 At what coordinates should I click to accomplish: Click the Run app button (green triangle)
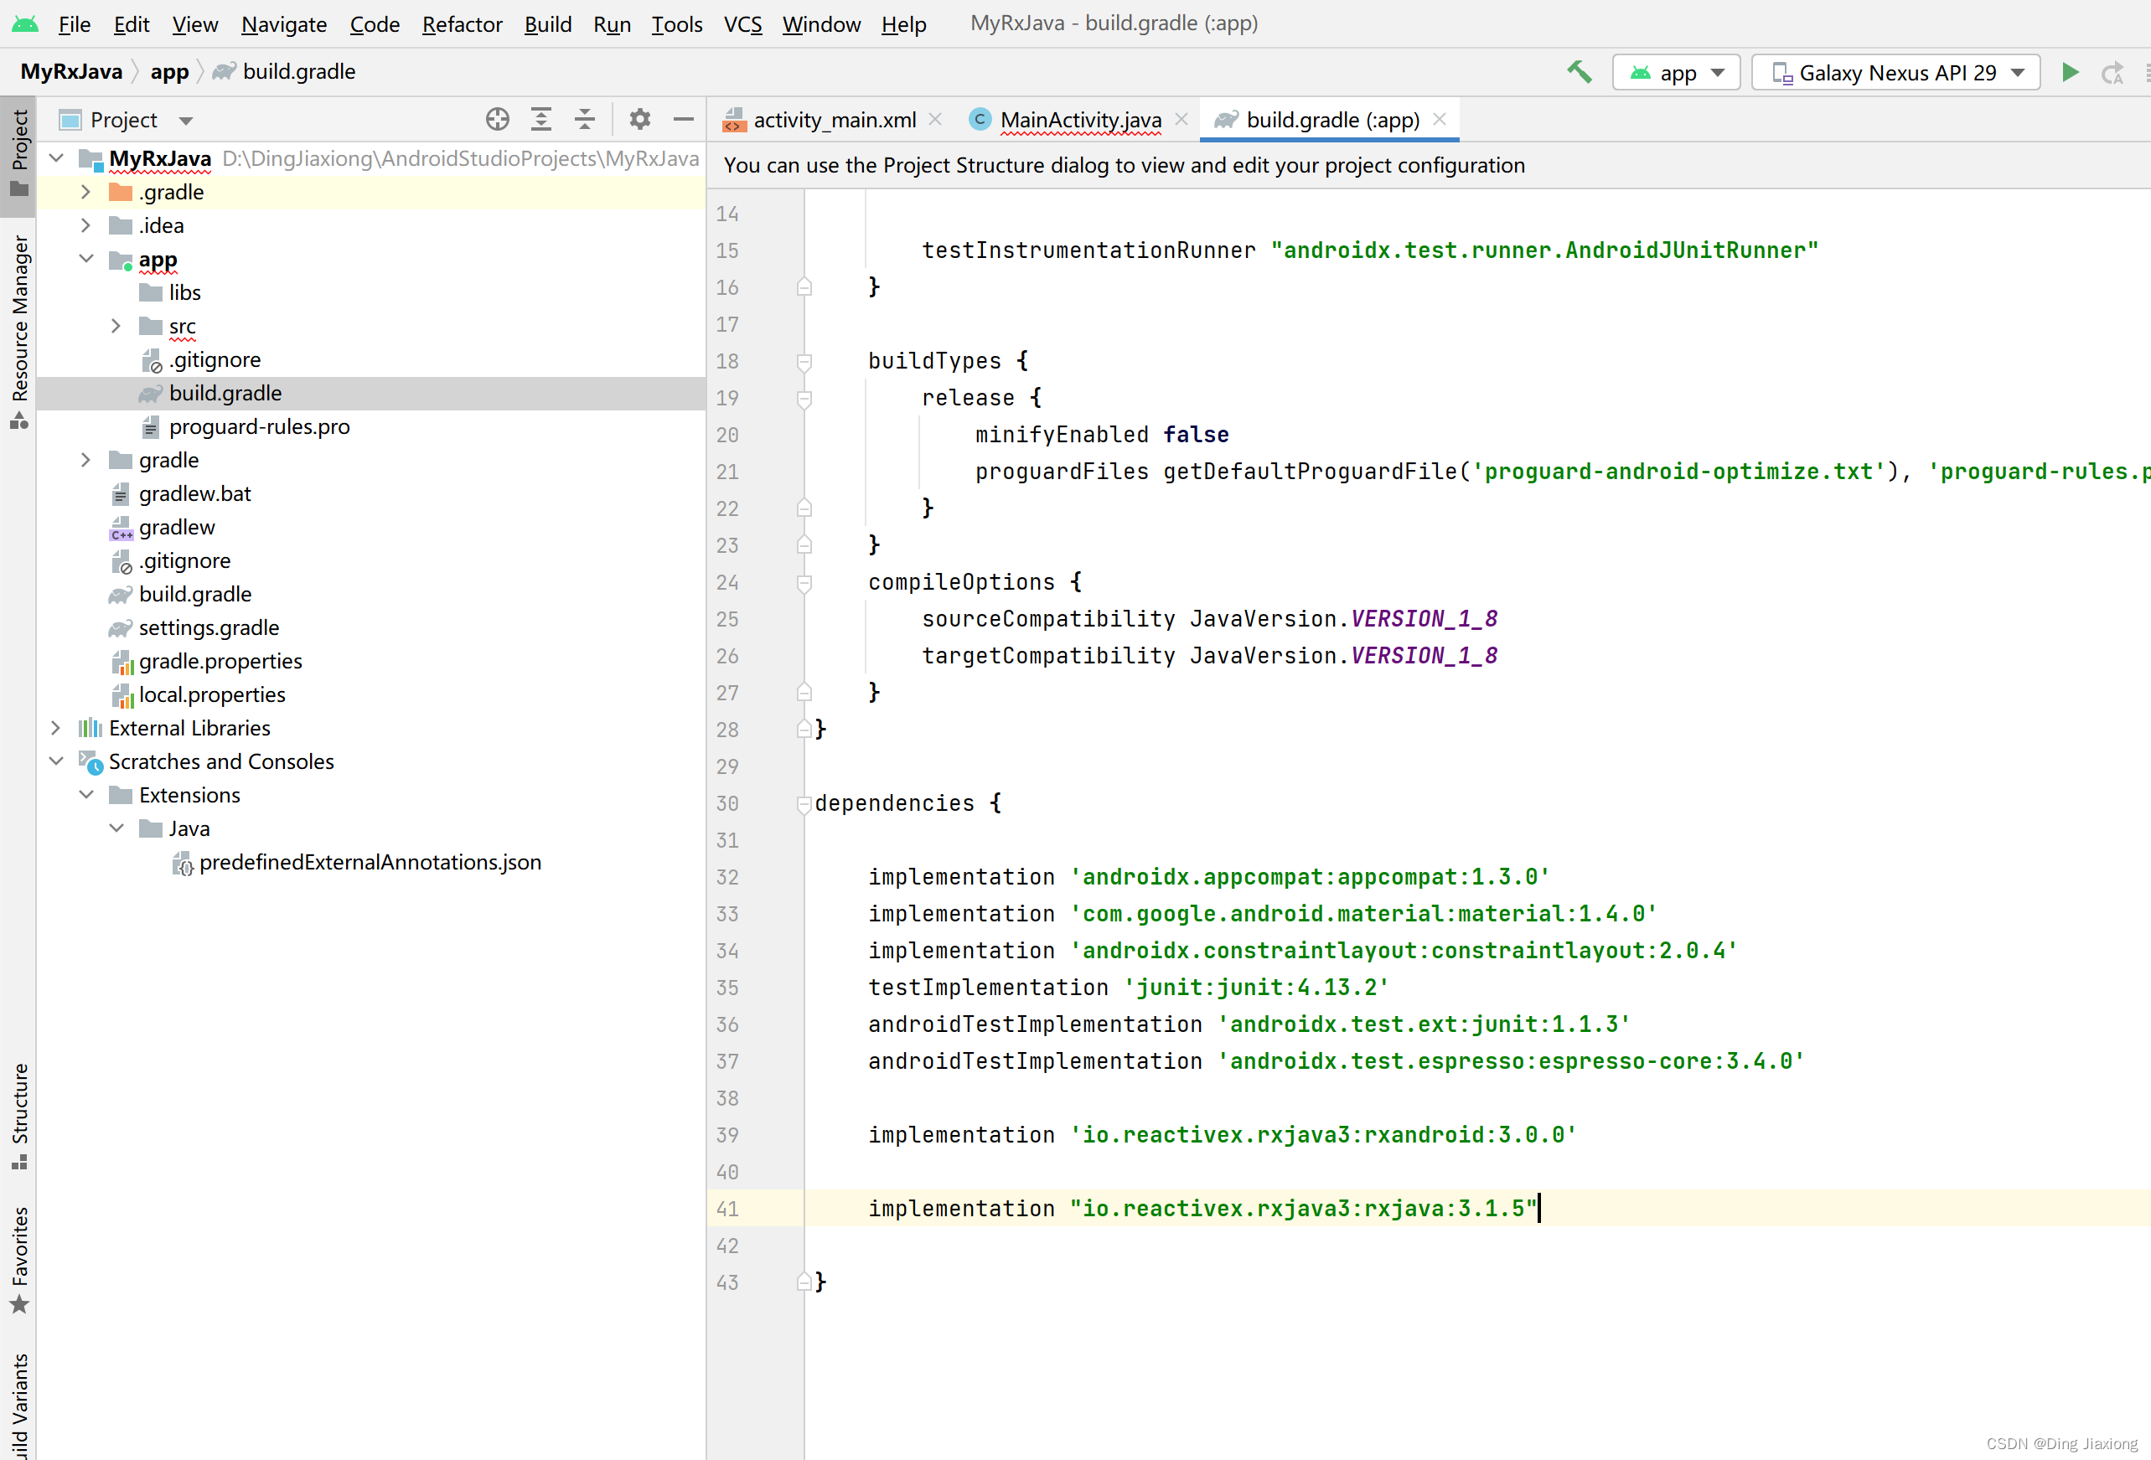pyautogui.click(x=2070, y=72)
